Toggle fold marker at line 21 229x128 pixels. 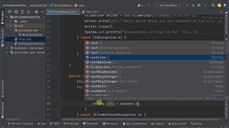[x=59, y=38]
